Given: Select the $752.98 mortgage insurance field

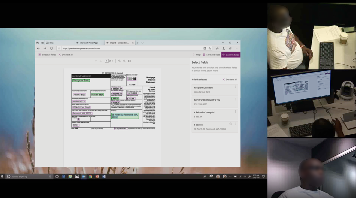Looking at the screenshot, I should coord(131,98).
